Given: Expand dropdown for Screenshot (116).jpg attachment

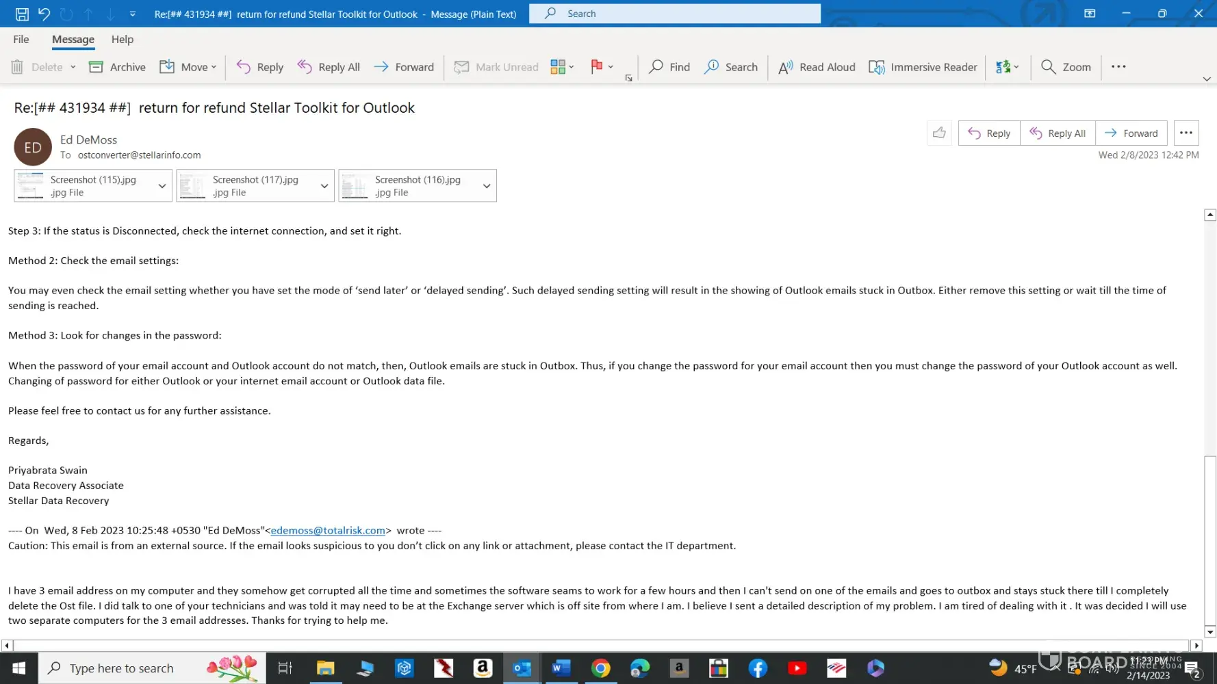Looking at the screenshot, I should point(487,185).
